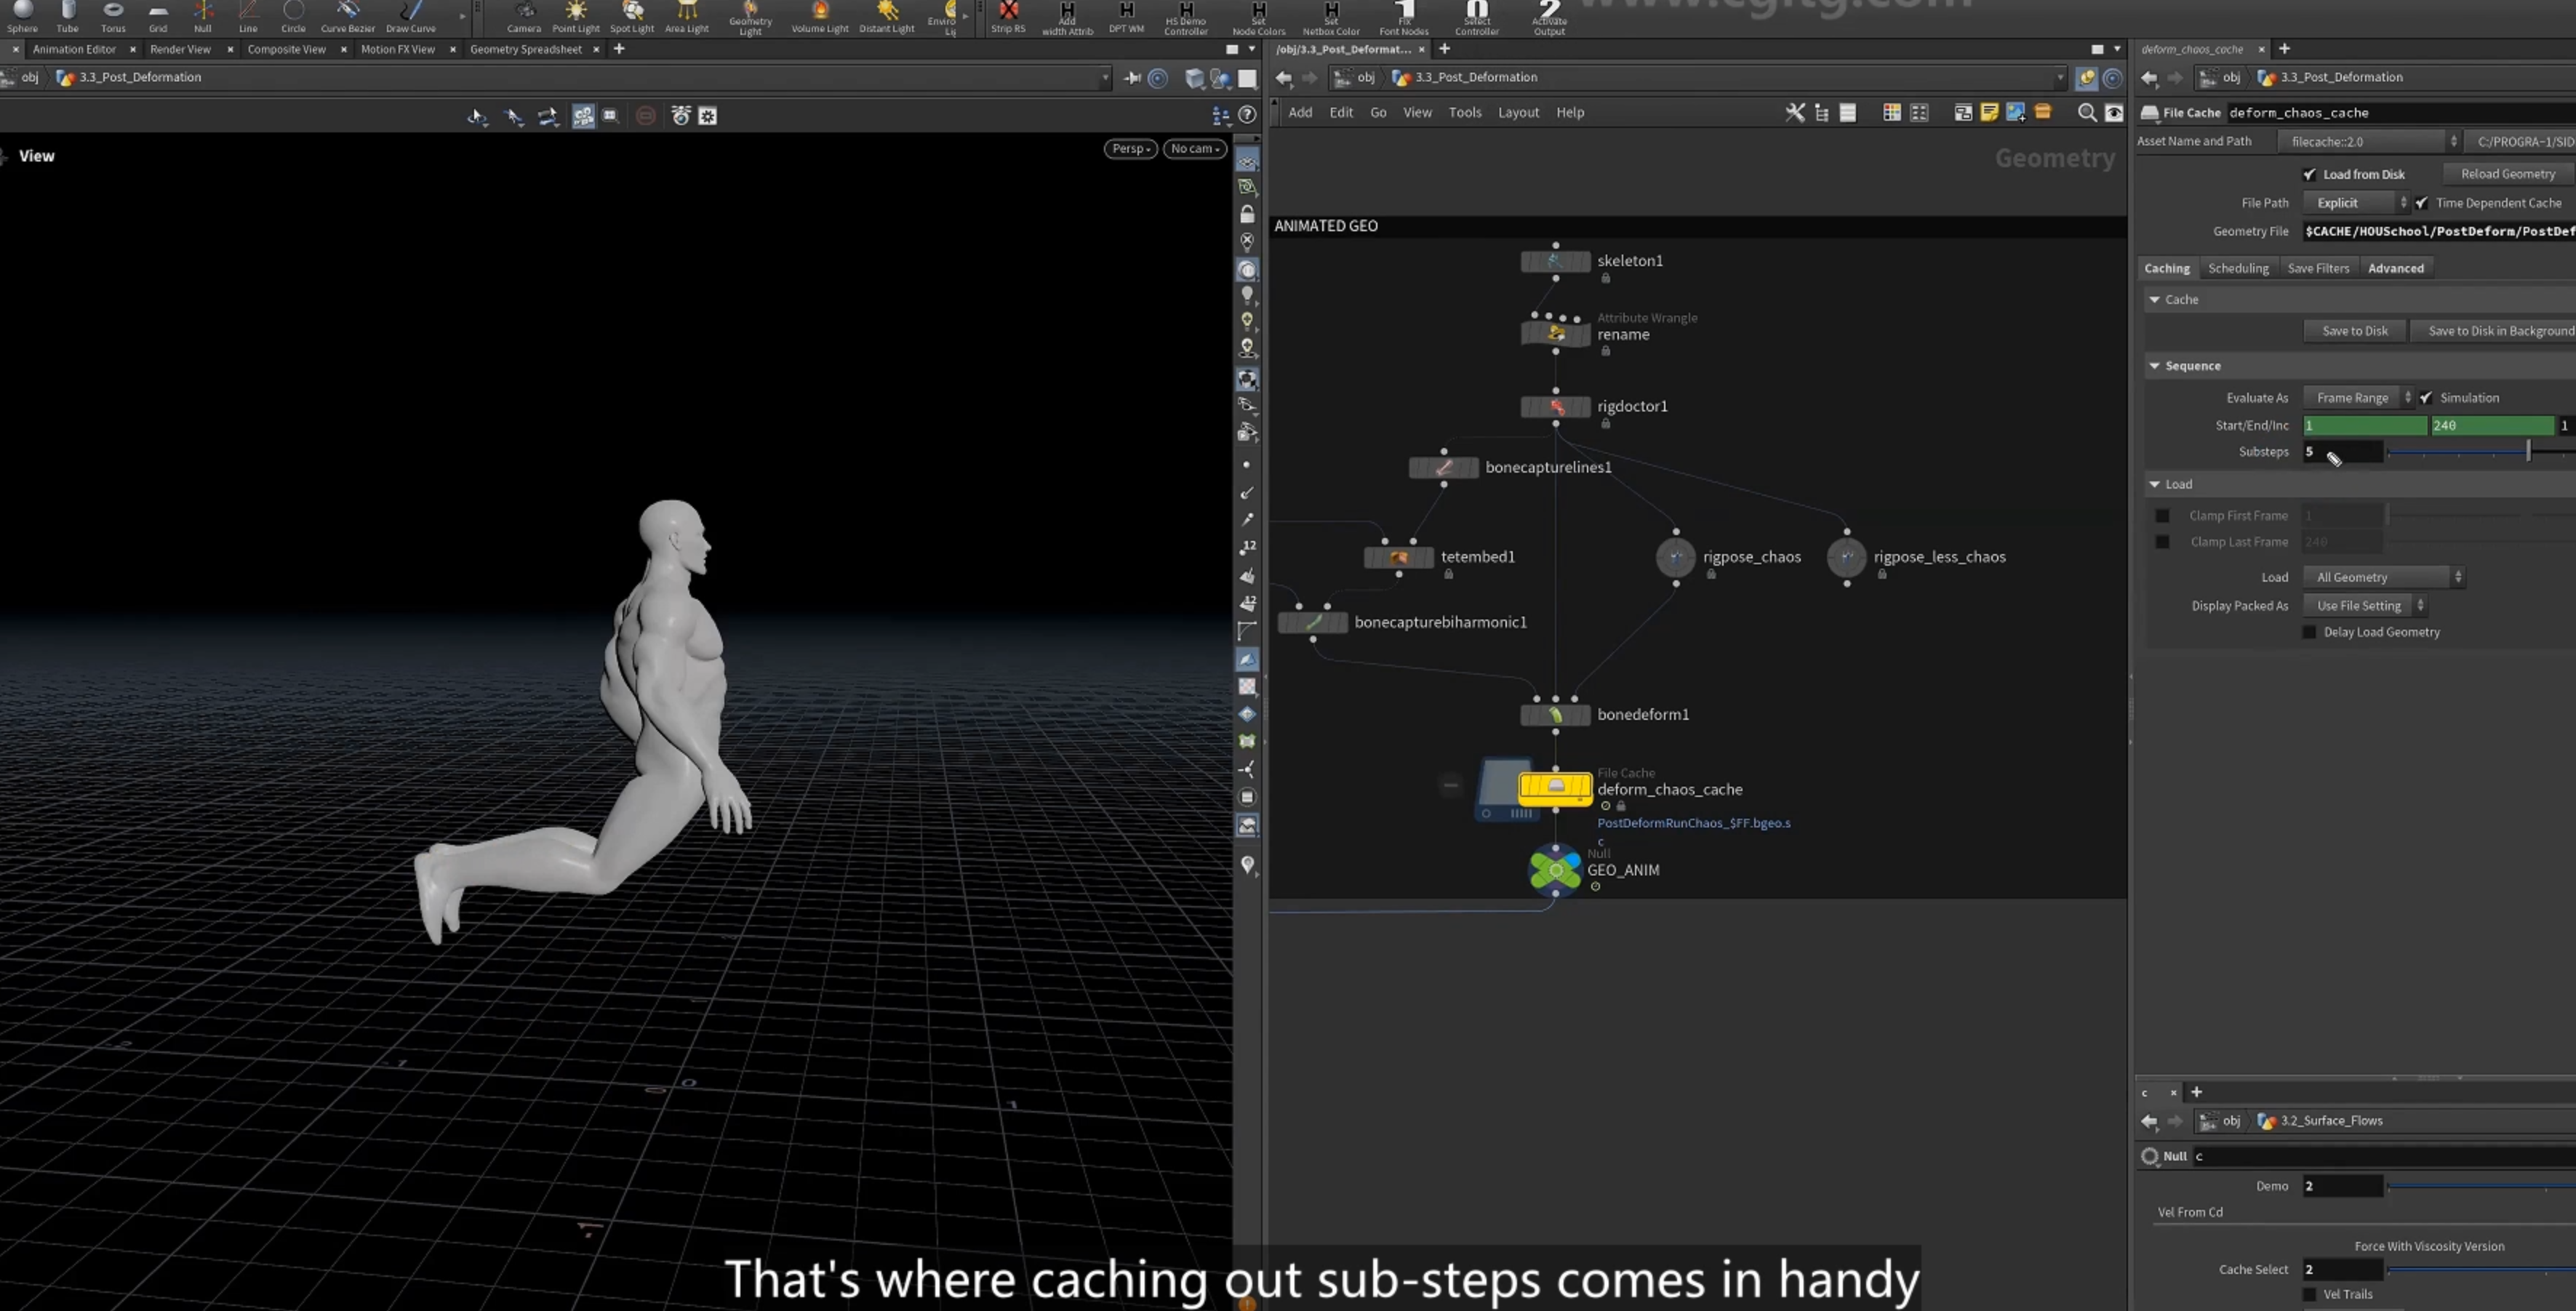Click the Substeps slider track
The height and width of the screenshot is (1311, 2576).
(x=2480, y=453)
